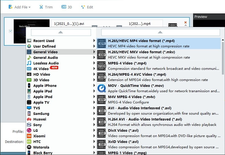Choose H.265/HEVC MP4 video format

click(x=159, y=43)
